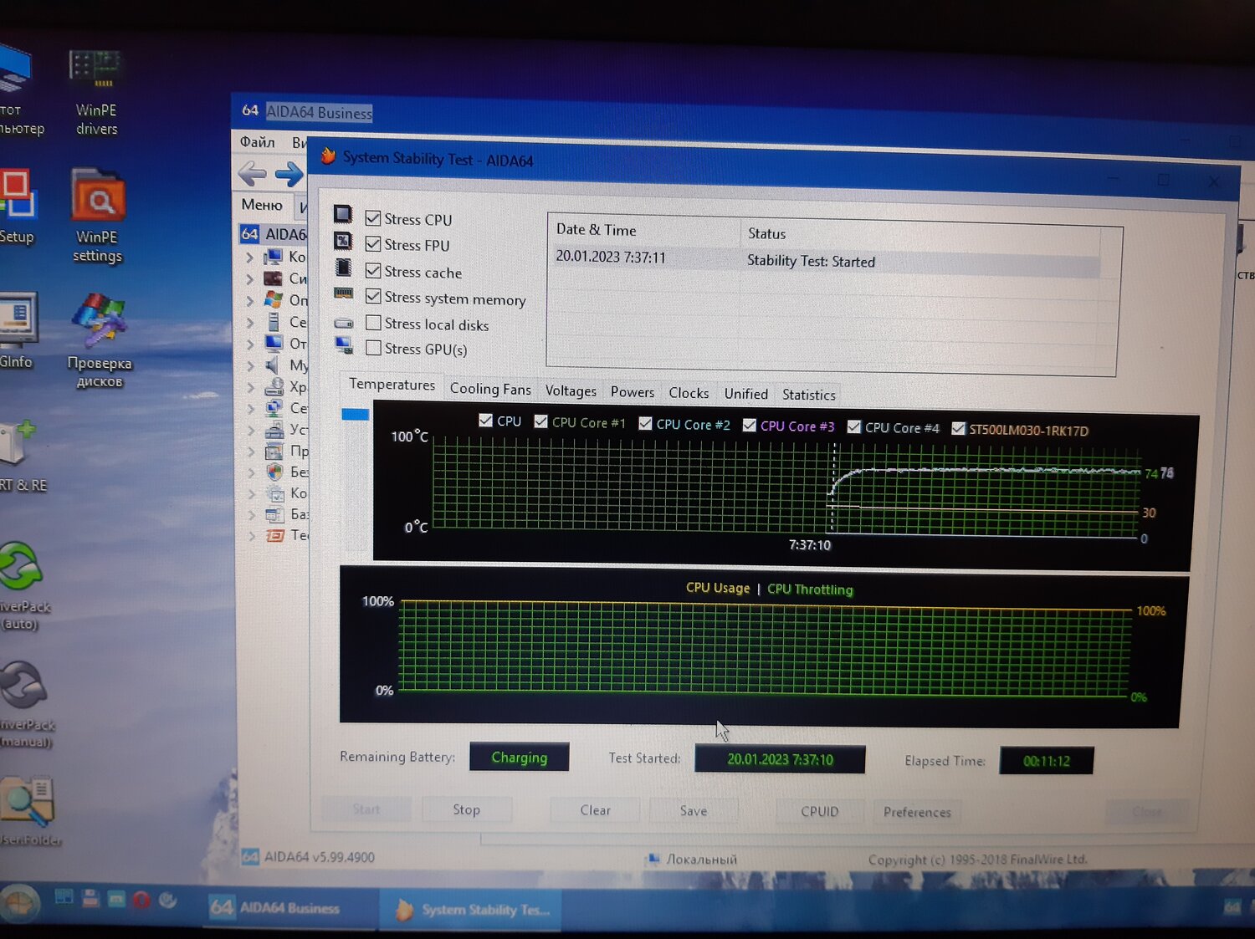Open the WinPE settings desktop icon
This screenshot has height=939, width=1255.
tap(97, 216)
